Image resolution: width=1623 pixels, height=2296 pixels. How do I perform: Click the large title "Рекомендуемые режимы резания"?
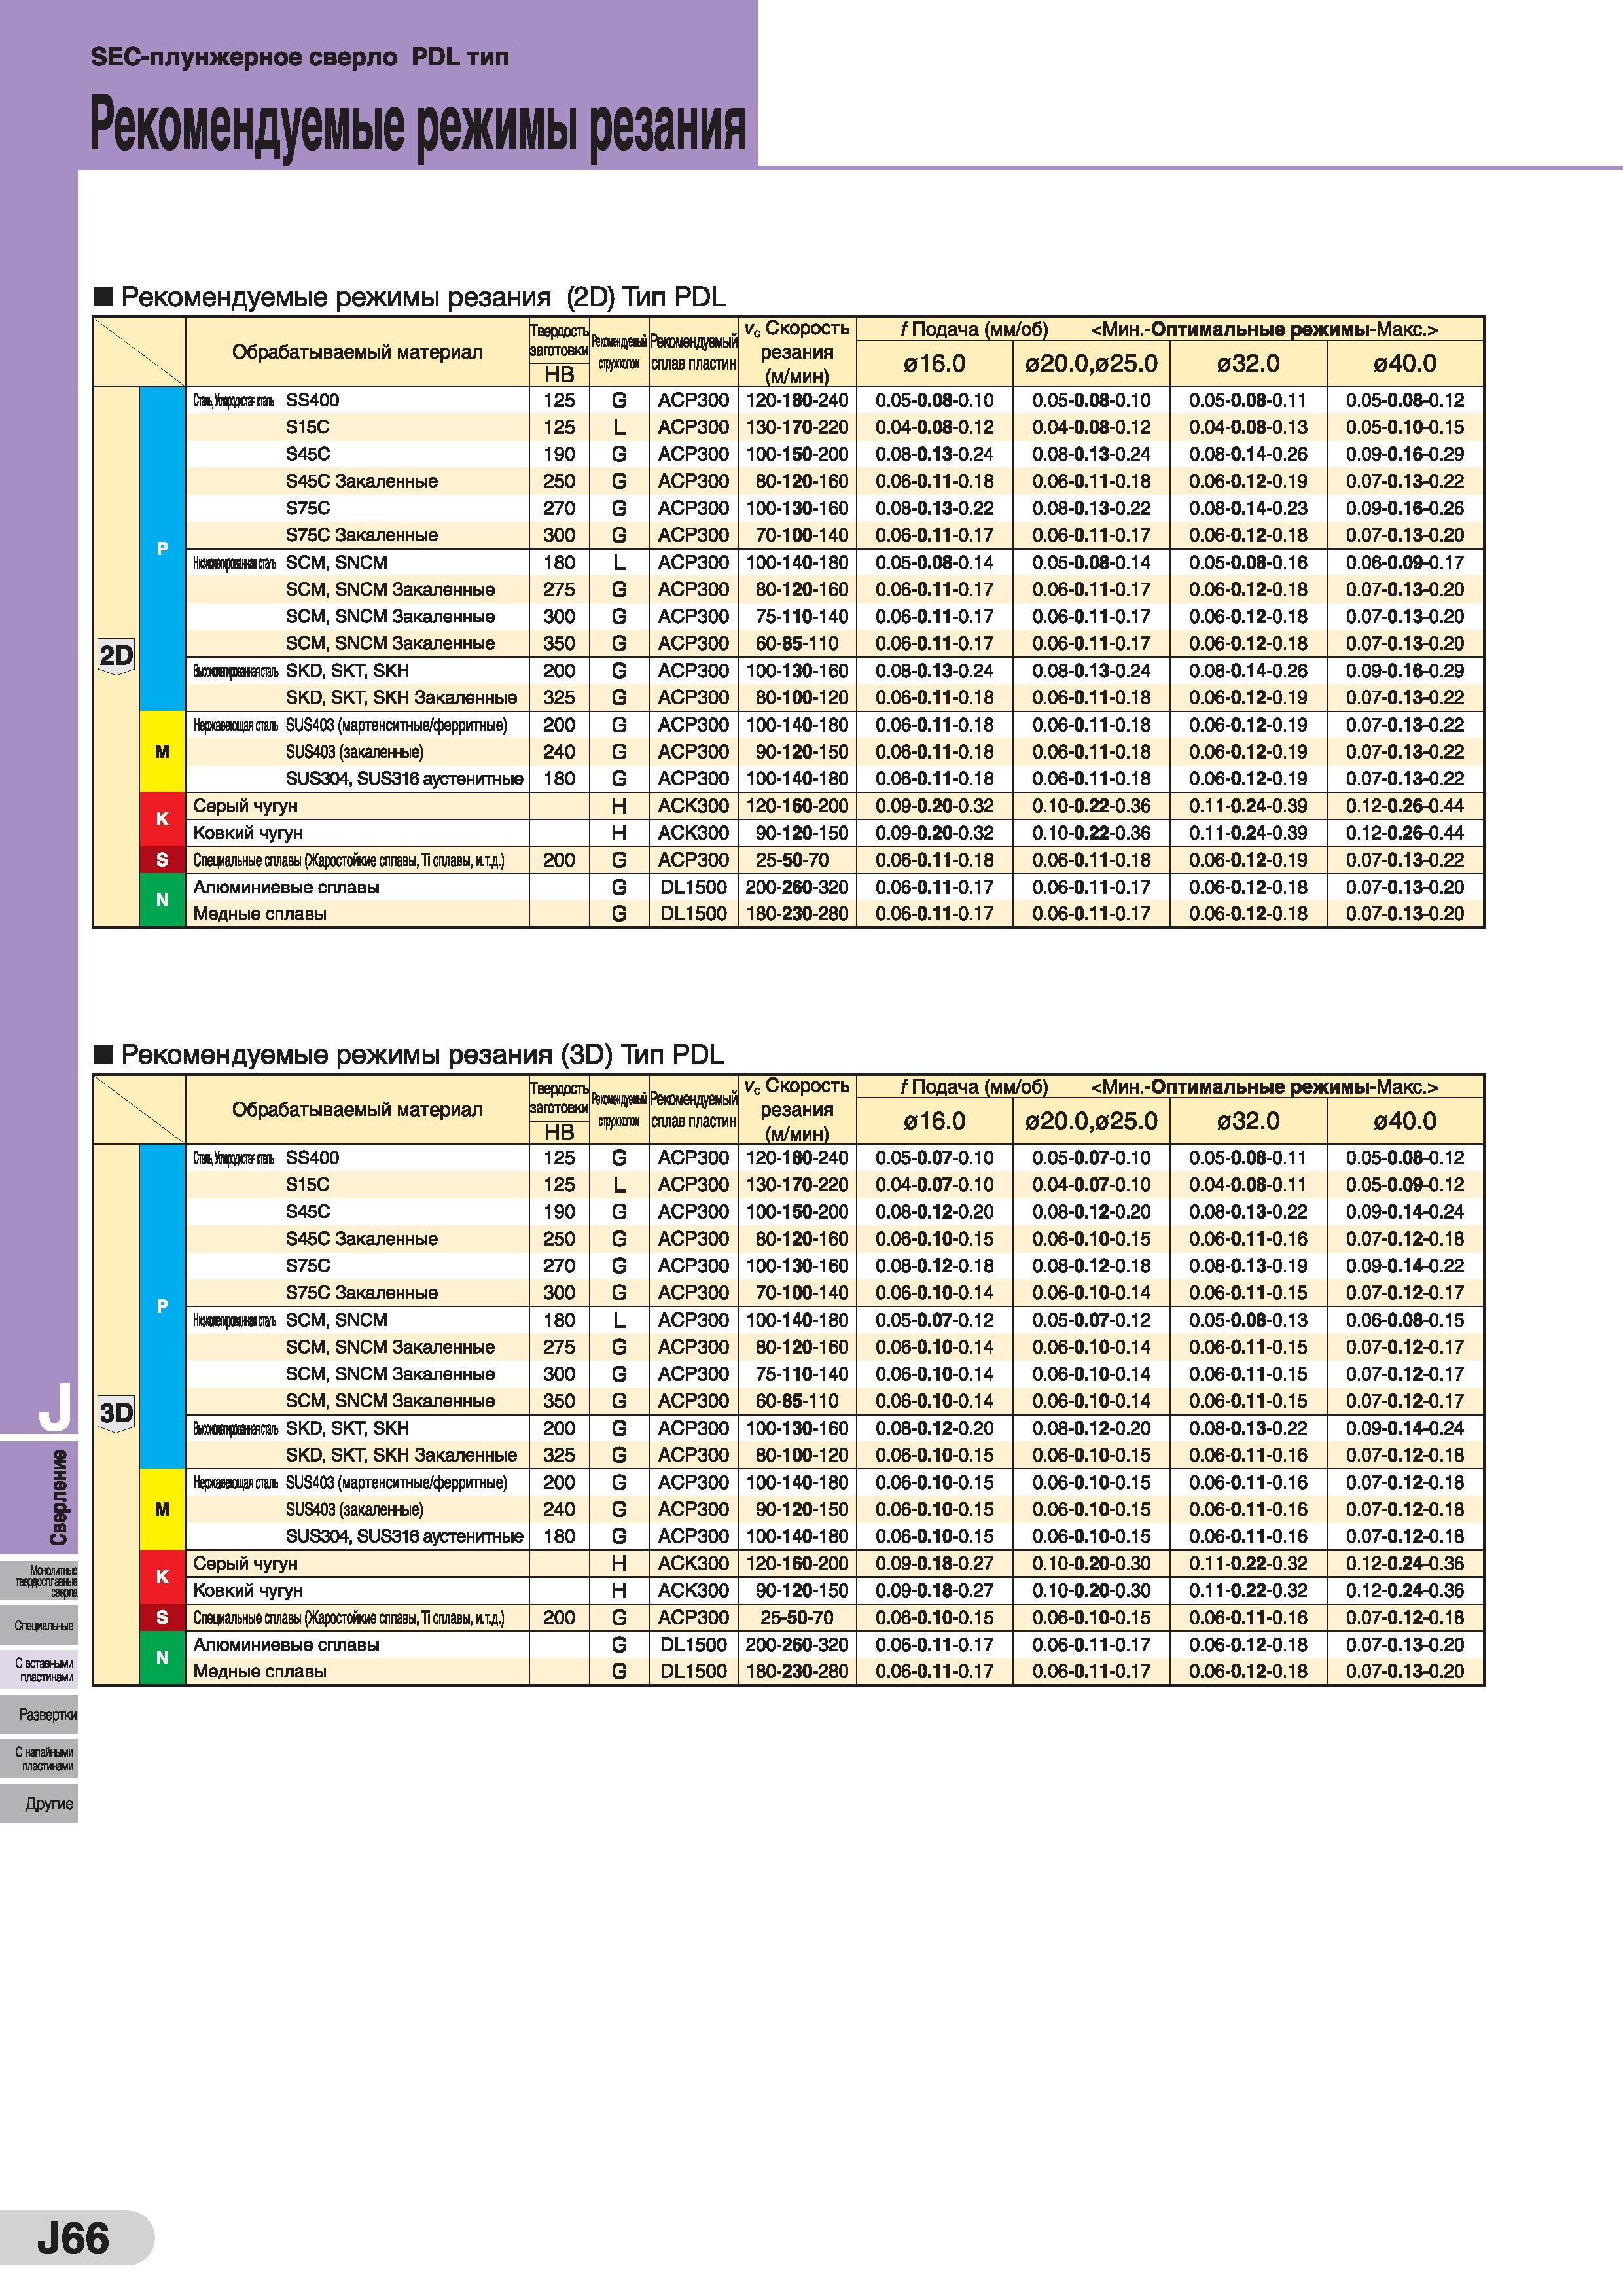[x=418, y=126]
